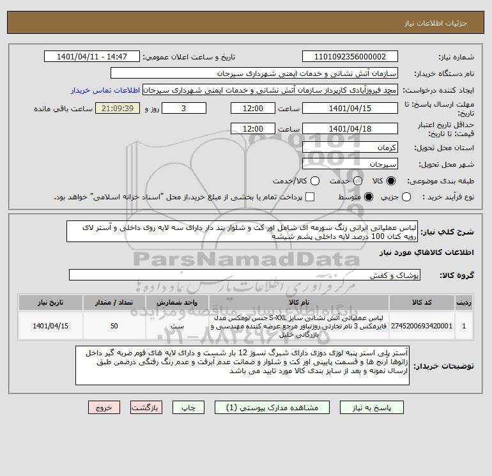Click the delivery province field کرمان
492x476 pixels.
[x=350, y=147]
